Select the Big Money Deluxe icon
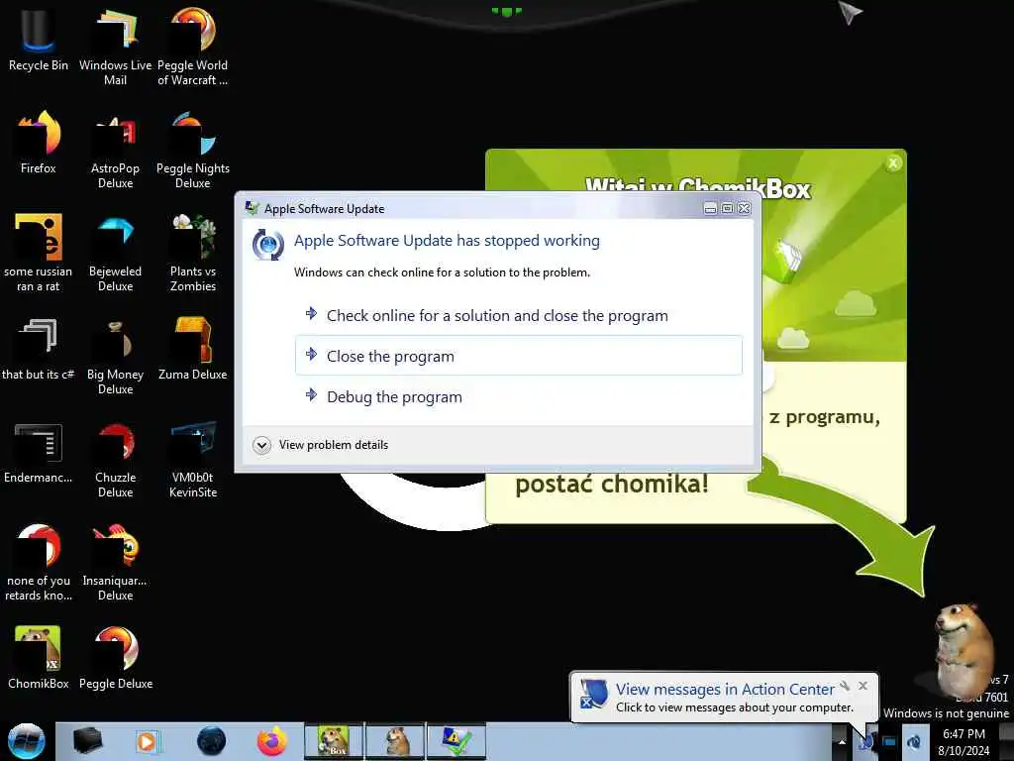This screenshot has height=761, width=1014. [115, 356]
